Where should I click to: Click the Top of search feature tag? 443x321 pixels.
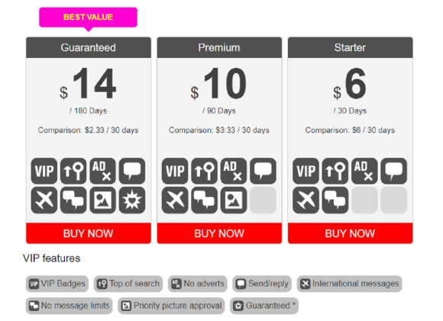(x=128, y=284)
